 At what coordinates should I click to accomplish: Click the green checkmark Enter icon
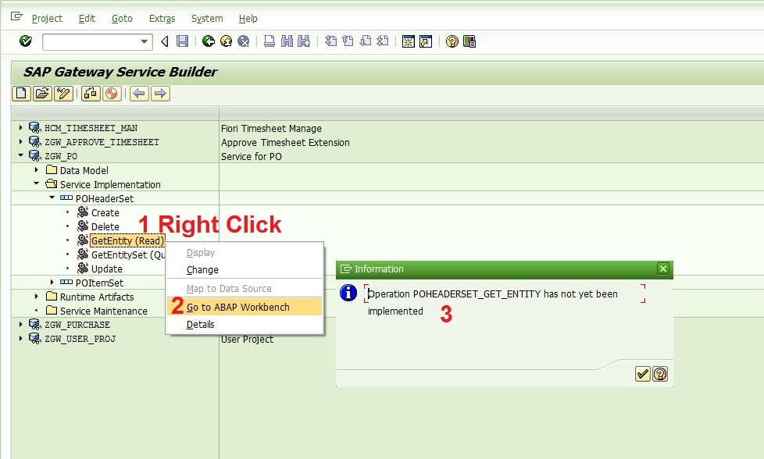tap(25, 41)
